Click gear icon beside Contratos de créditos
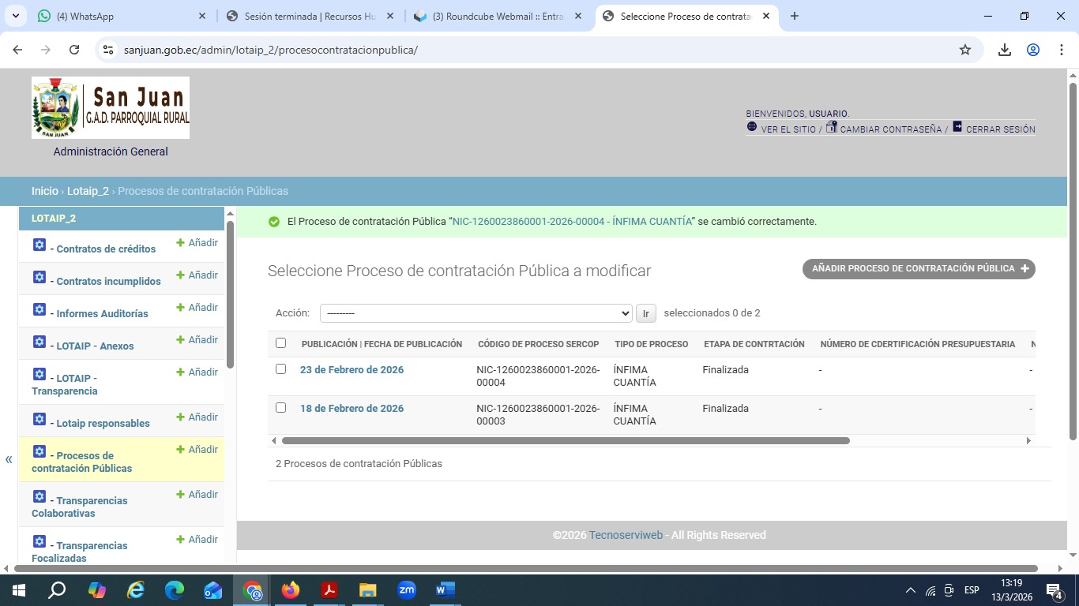This screenshot has height=606, width=1079. tap(39, 245)
